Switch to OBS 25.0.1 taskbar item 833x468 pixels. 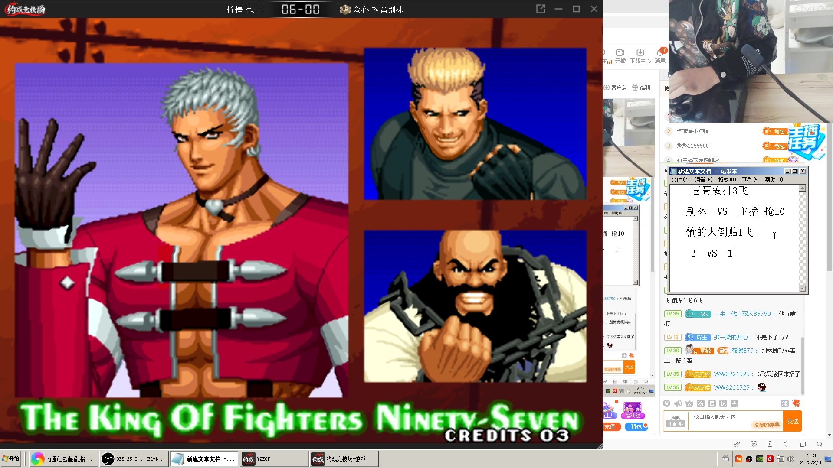134,459
